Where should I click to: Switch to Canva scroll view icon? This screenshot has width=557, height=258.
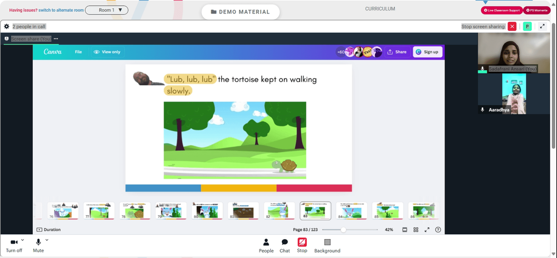(x=404, y=230)
